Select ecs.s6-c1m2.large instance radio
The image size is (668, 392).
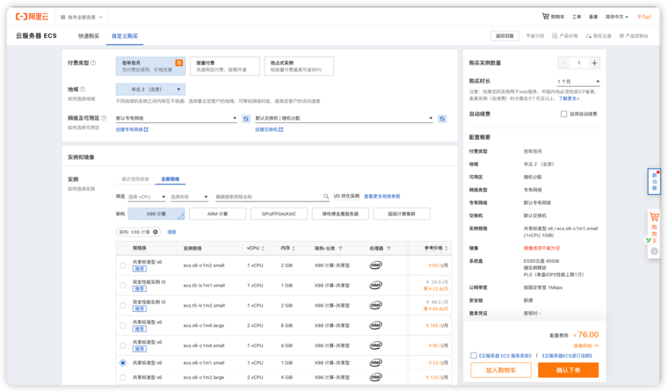point(123,378)
